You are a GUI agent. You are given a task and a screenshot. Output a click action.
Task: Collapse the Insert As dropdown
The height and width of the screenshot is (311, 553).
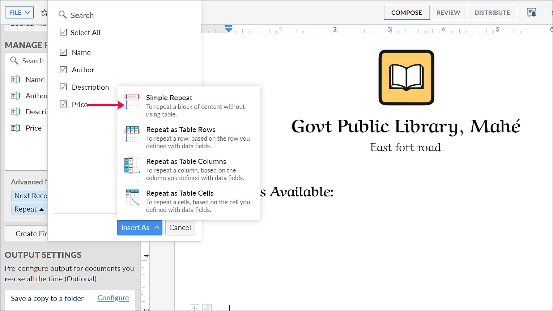pos(140,227)
